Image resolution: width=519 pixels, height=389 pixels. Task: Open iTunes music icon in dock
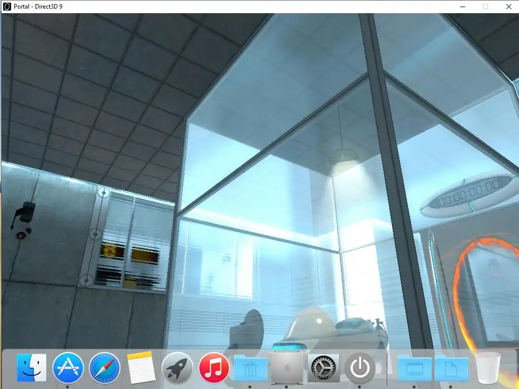coord(214,368)
